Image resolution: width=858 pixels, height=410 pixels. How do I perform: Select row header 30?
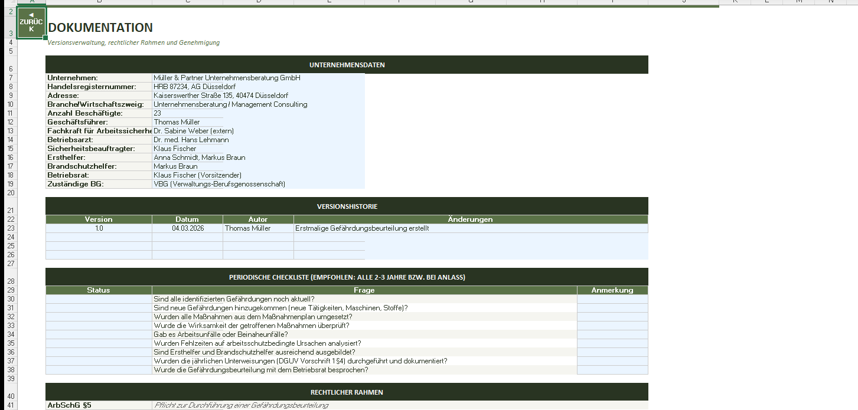coord(11,299)
